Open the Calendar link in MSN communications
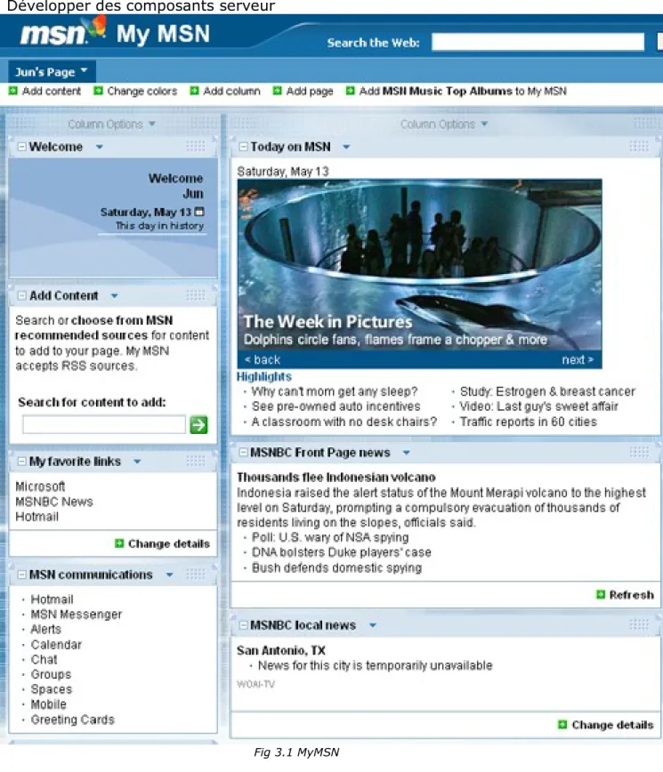Viewport: 663px width, 772px height. point(56,645)
